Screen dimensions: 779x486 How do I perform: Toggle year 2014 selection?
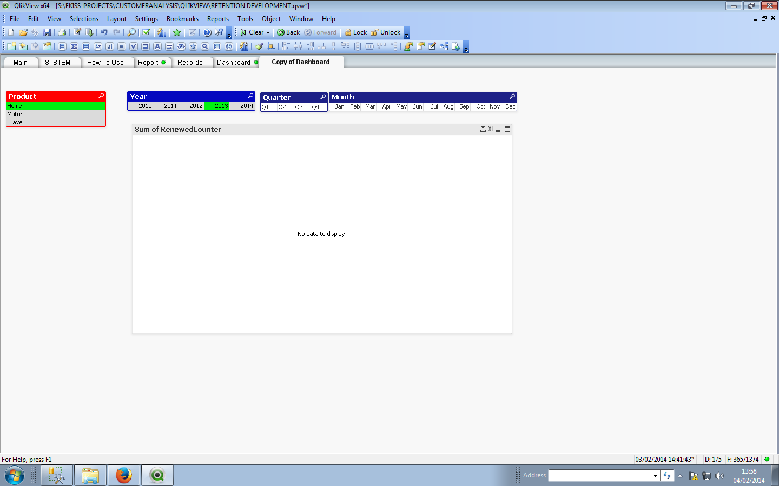pyautogui.click(x=242, y=106)
